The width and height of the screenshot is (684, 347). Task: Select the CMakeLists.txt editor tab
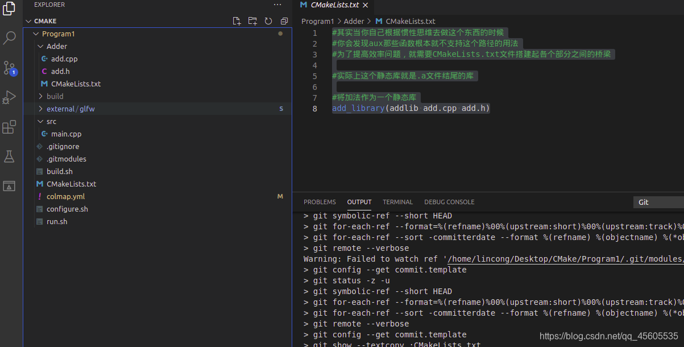point(335,5)
